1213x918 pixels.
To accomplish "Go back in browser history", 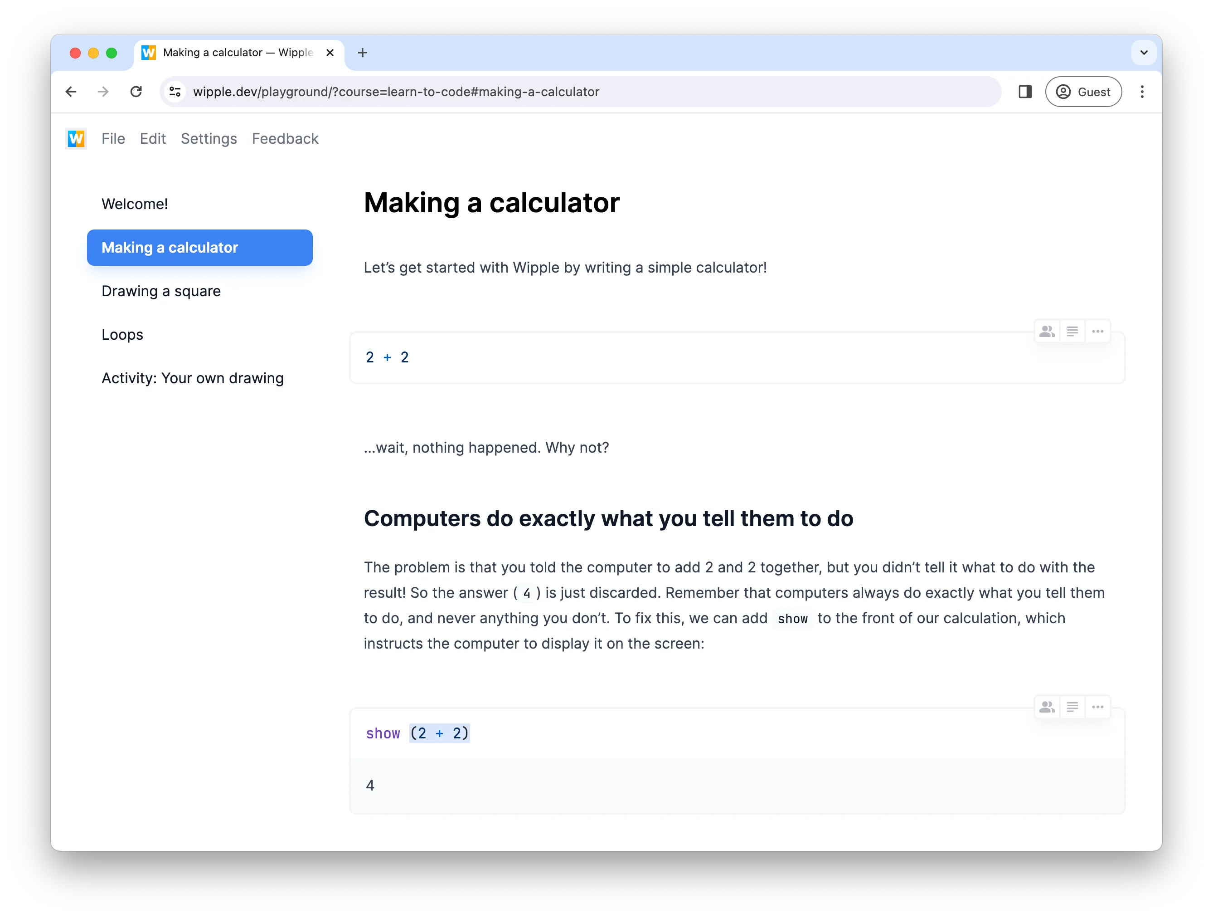I will [x=71, y=92].
